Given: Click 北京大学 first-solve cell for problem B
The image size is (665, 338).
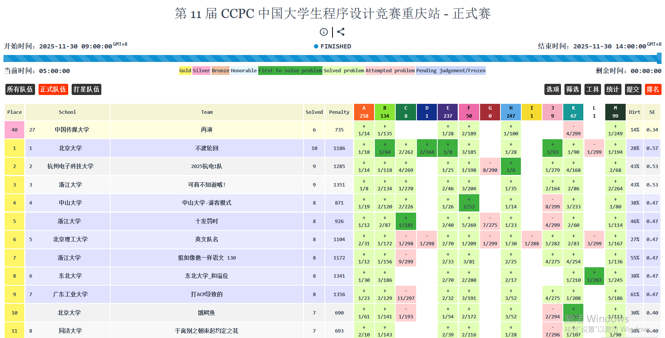Looking at the screenshot, I should click(x=385, y=148).
